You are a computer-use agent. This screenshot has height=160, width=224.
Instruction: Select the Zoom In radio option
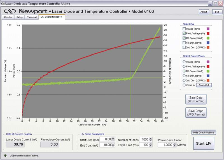click(x=184, y=85)
